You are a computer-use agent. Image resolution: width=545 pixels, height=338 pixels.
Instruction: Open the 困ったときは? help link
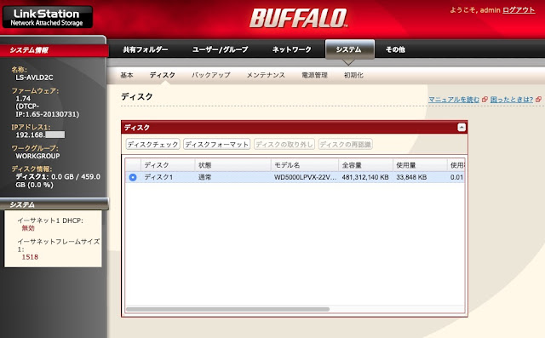511,100
